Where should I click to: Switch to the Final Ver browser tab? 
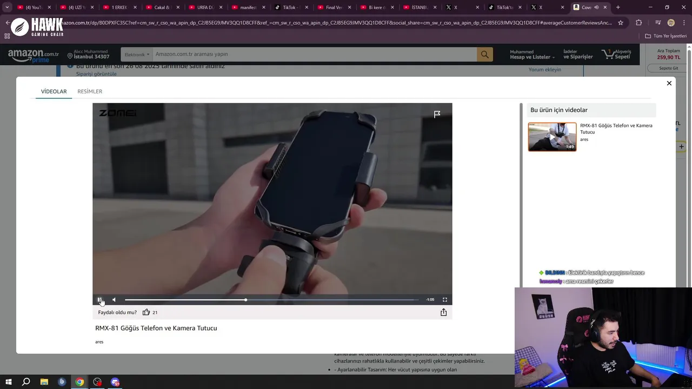(334, 8)
